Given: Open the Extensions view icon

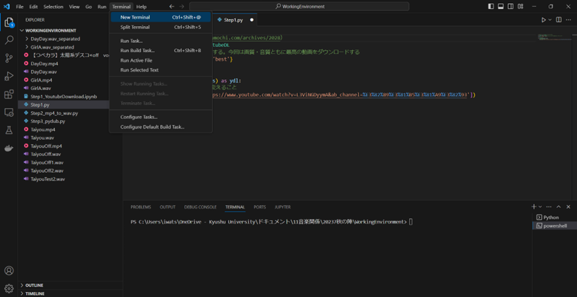Looking at the screenshot, I should (9, 94).
